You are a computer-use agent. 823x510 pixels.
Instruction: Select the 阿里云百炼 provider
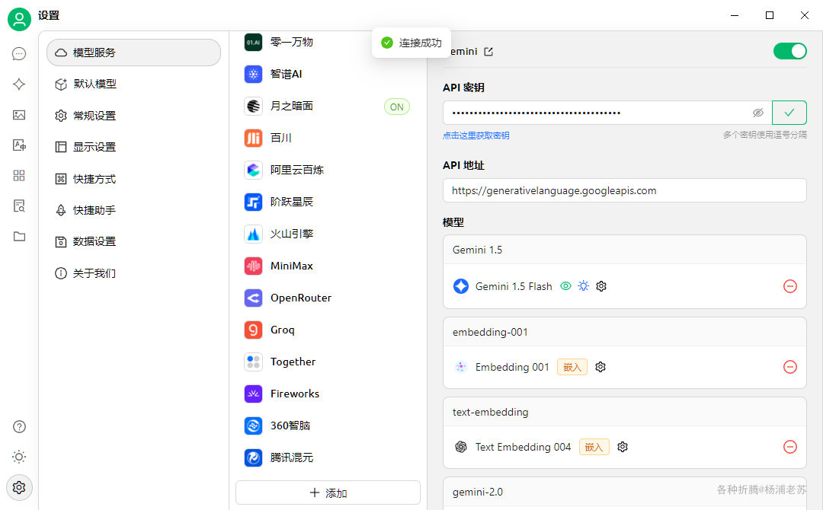[x=328, y=170]
